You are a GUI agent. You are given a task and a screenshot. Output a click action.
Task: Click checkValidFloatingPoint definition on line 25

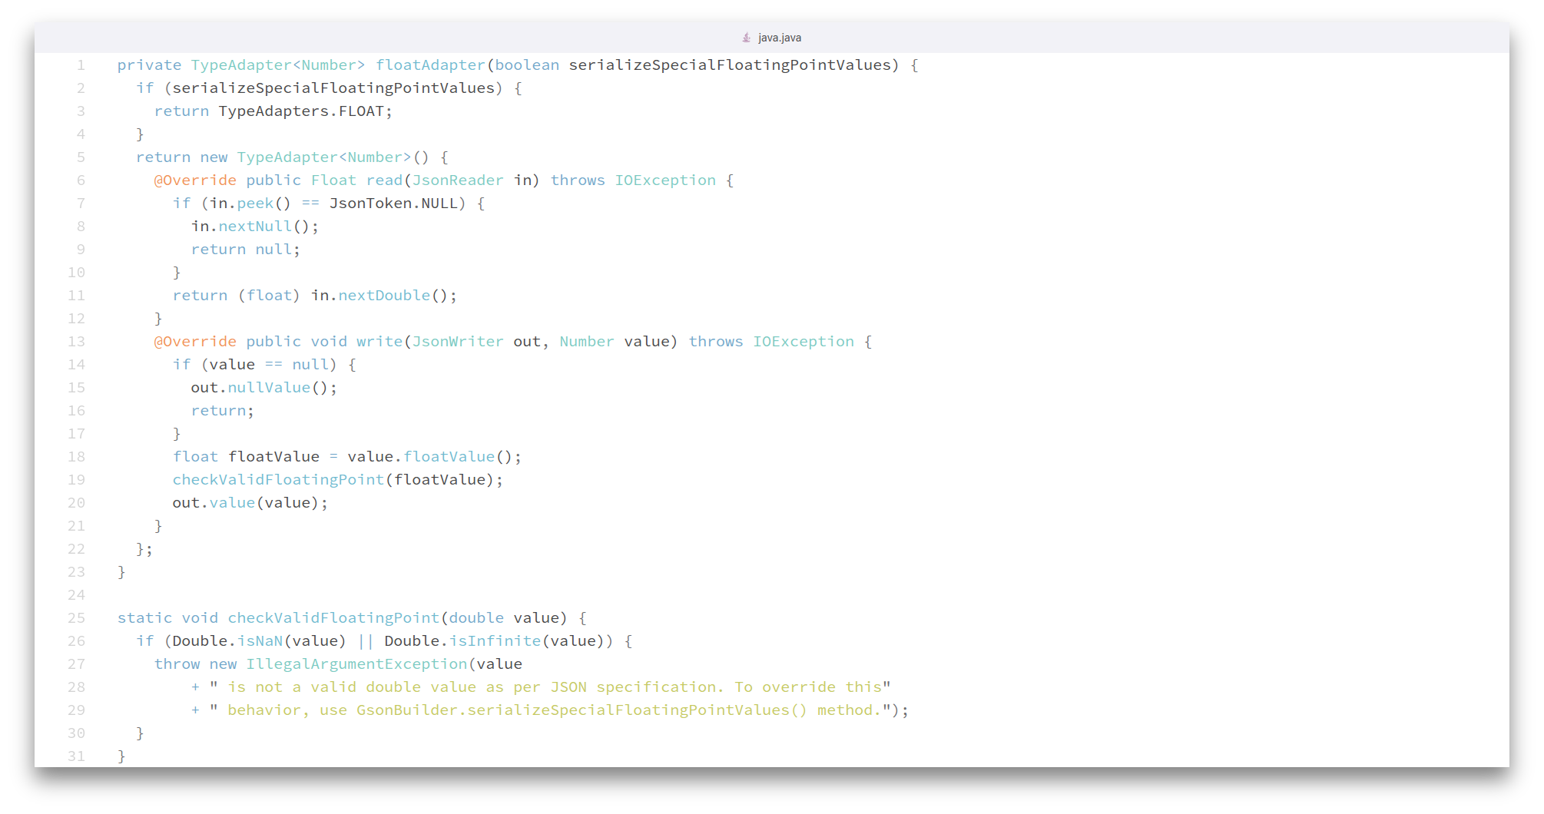tap(333, 618)
